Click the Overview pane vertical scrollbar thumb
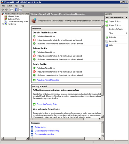This screenshot has height=144, width=129. (102, 62)
